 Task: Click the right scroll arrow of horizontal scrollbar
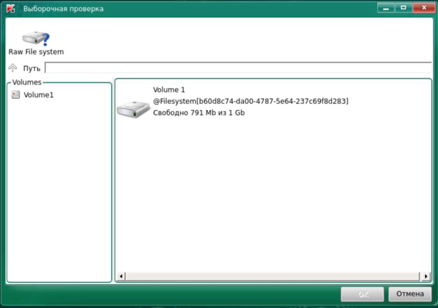pos(426,276)
